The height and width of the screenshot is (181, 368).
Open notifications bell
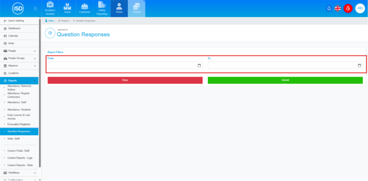(329, 9)
